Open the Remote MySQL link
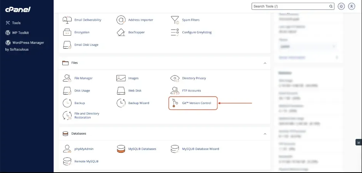This screenshot has height=173, width=362. [x=86, y=161]
